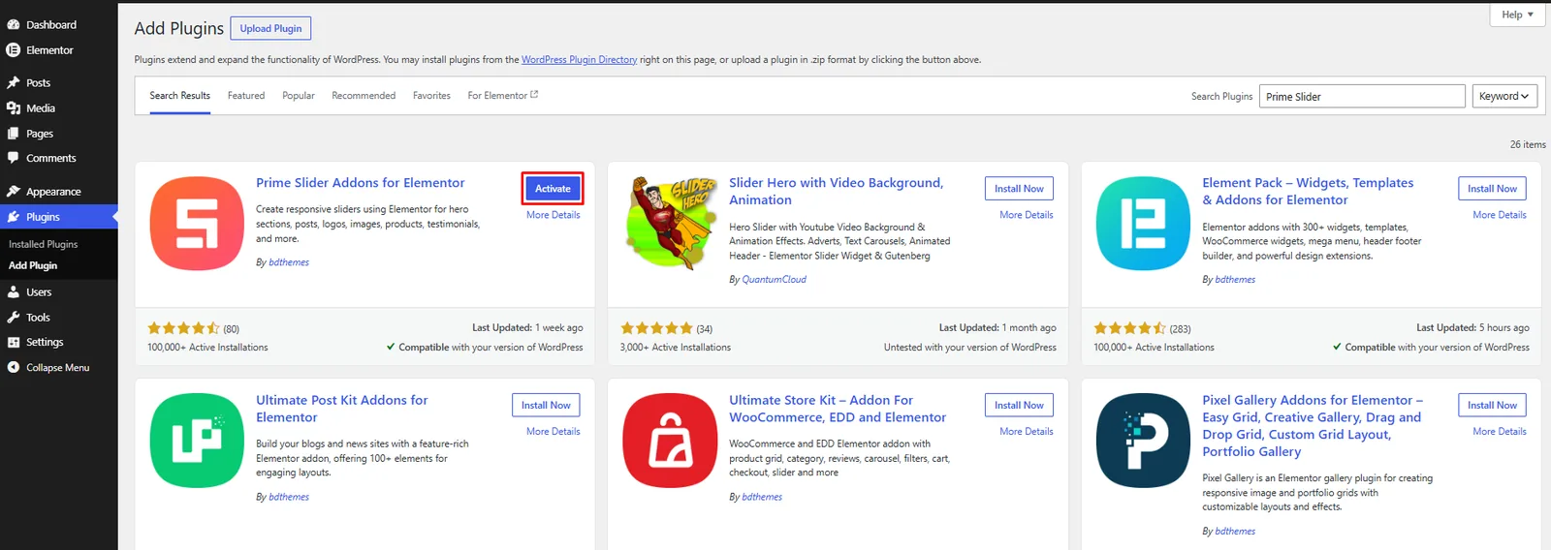The width and height of the screenshot is (1551, 550).
Task: Click the Users person icon
Action: tap(14, 291)
